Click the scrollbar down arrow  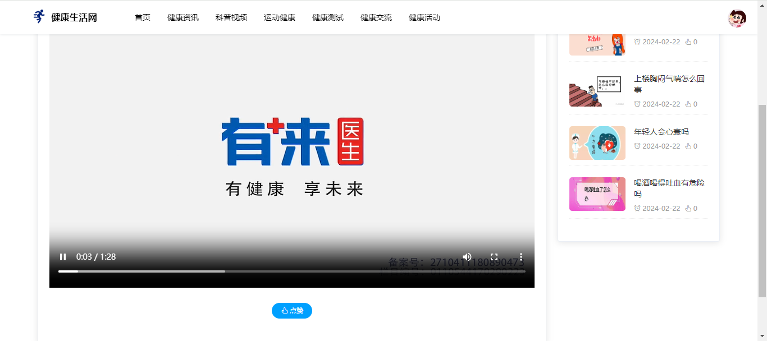coord(762,336)
